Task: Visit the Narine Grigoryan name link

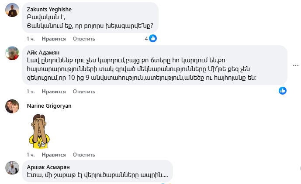Action: pos(49,106)
